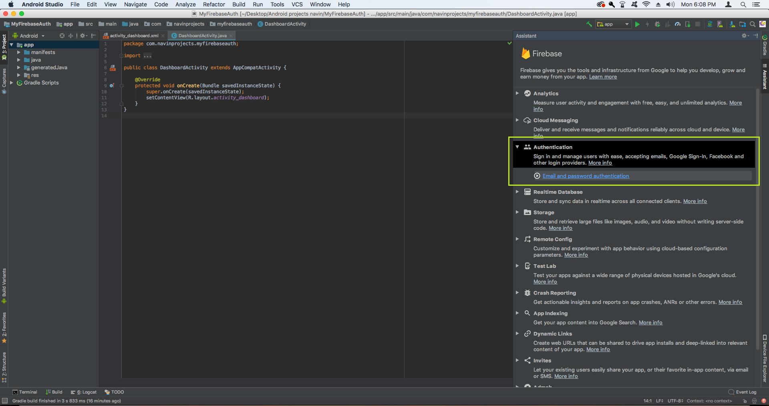Click the Assistant panel gear settings icon
This screenshot has height=406, width=769.
[745, 36]
